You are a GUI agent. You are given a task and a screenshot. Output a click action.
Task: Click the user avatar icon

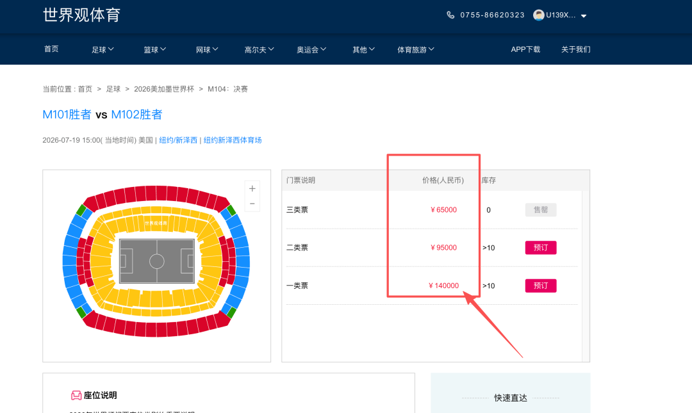click(539, 15)
